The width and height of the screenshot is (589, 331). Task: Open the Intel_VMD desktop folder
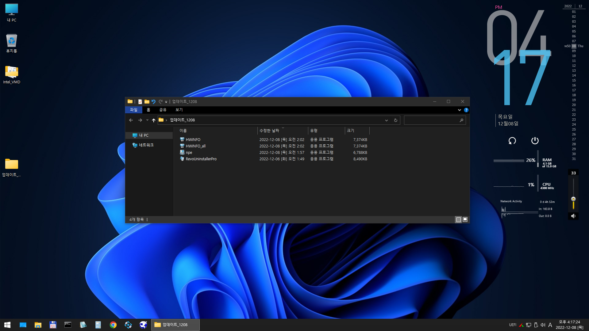(12, 75)
